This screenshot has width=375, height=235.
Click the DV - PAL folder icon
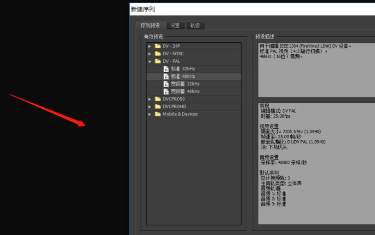[x=158, y=61]
